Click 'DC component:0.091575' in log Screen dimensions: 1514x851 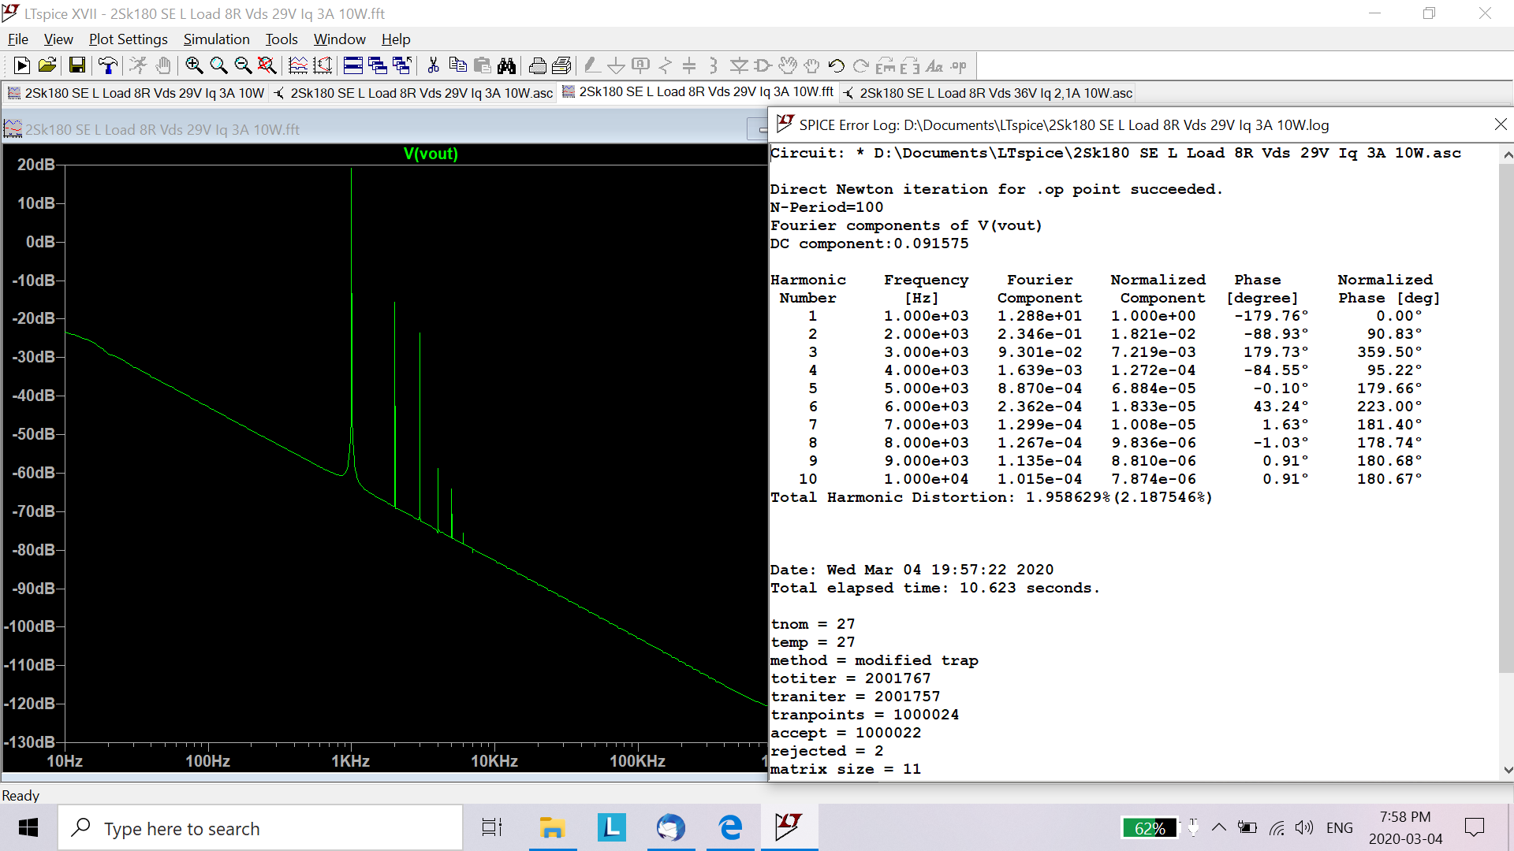coord(869,243)
